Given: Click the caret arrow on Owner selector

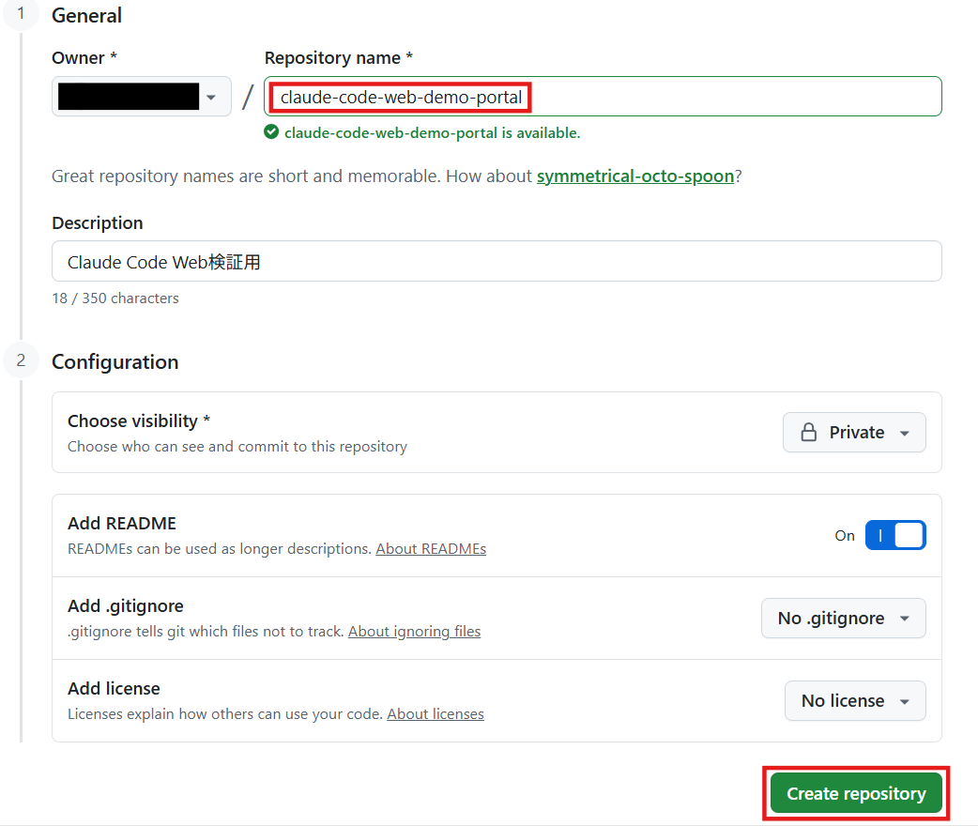Looking at the screenshot, I should [x=211, y=98].
